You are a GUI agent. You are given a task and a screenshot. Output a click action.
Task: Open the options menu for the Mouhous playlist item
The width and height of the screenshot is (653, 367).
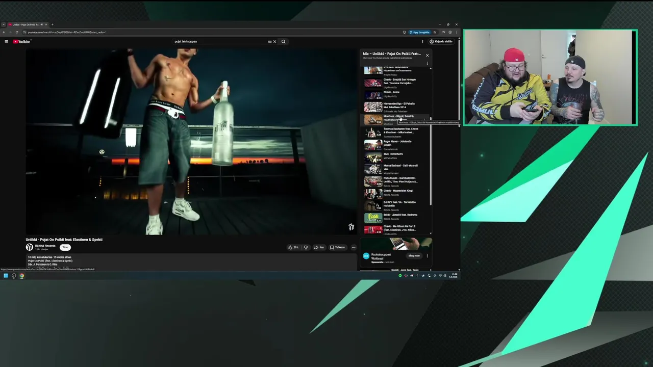424,120
